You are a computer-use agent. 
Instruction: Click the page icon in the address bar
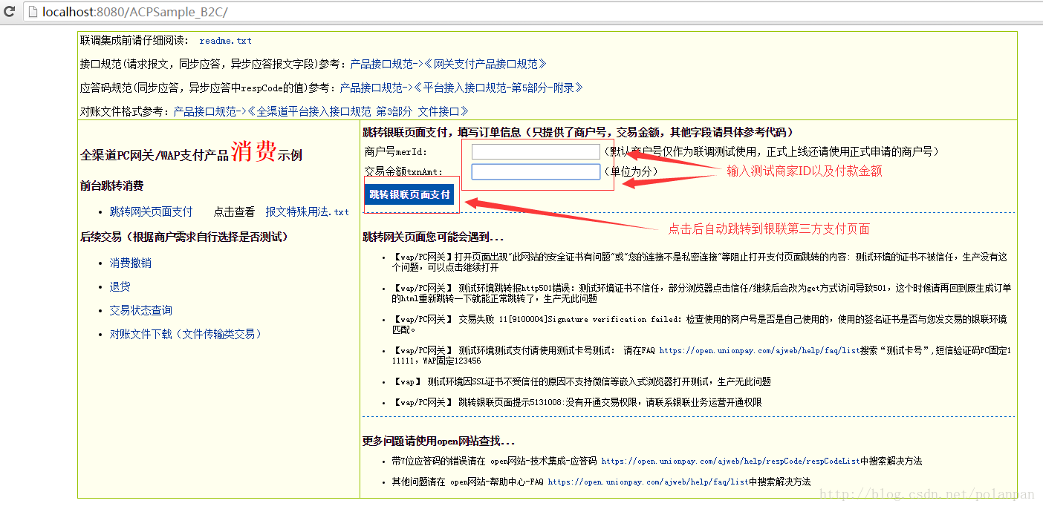point(32,12)
